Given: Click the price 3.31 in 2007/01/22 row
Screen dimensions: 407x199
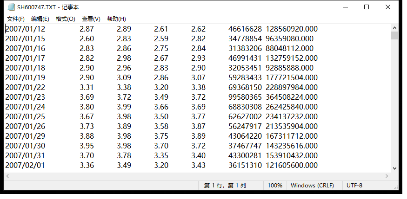Looking at the screenshot, I should pyautogui.click(x=87, y=88).
